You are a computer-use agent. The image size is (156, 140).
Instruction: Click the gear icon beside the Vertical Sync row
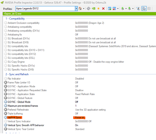(x=5, y=118)
